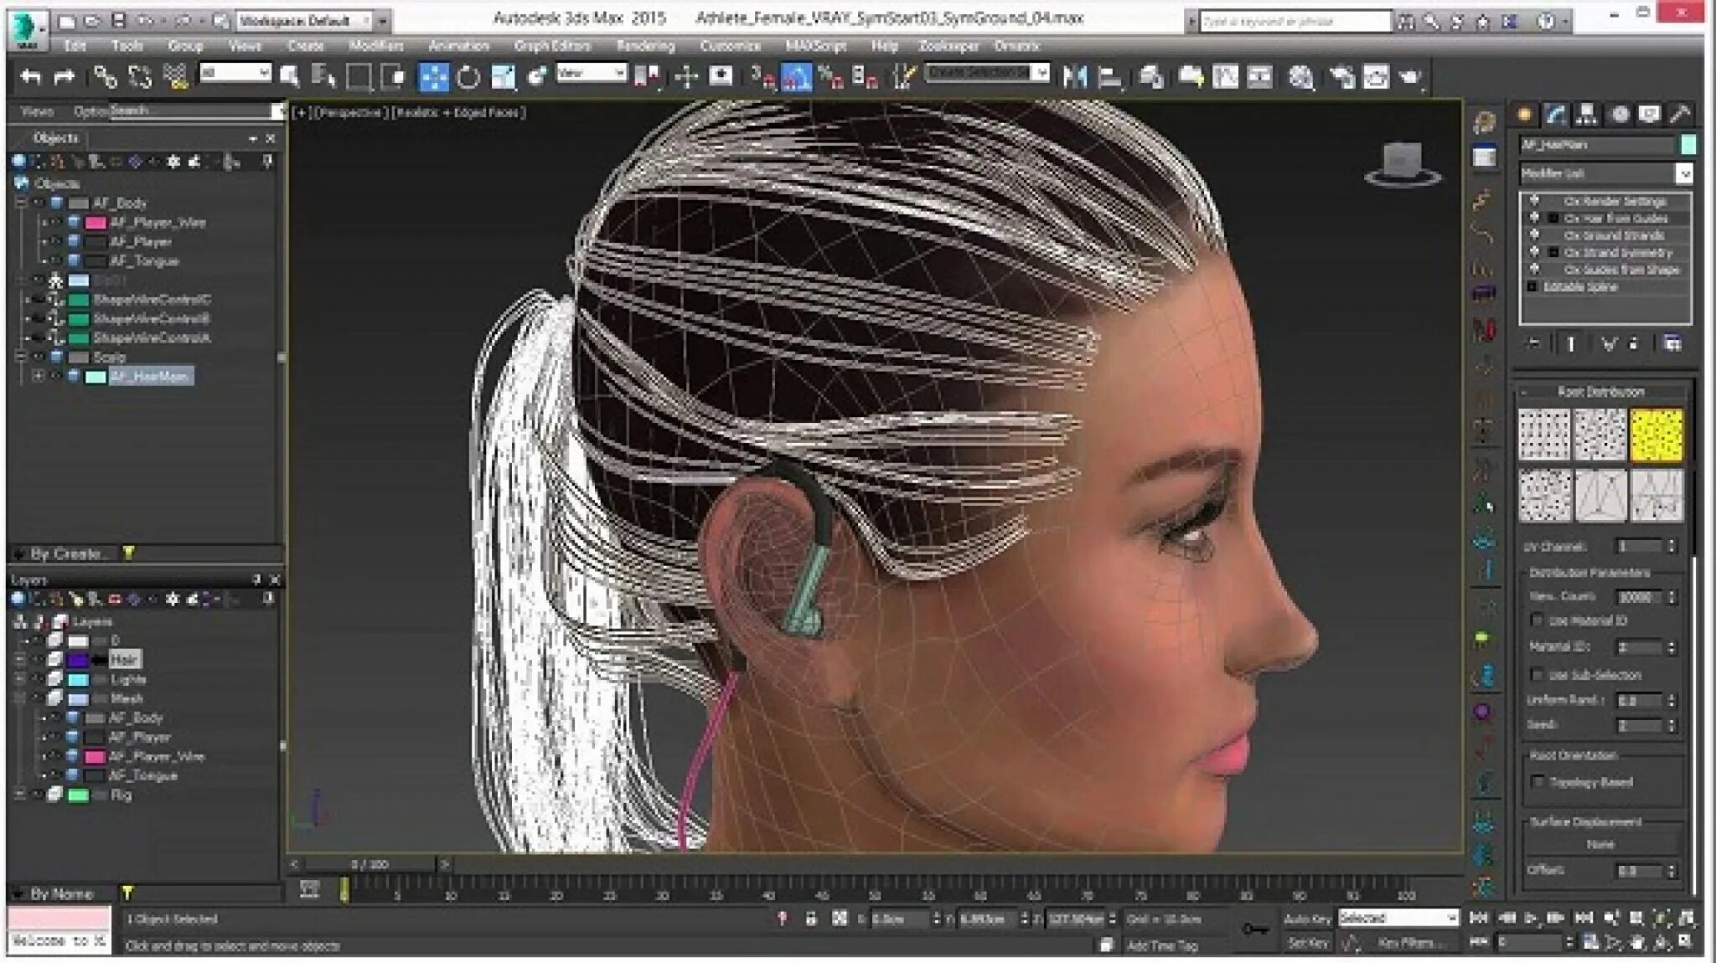Select the Rotate tool in toolbar

tap(468, 78)
